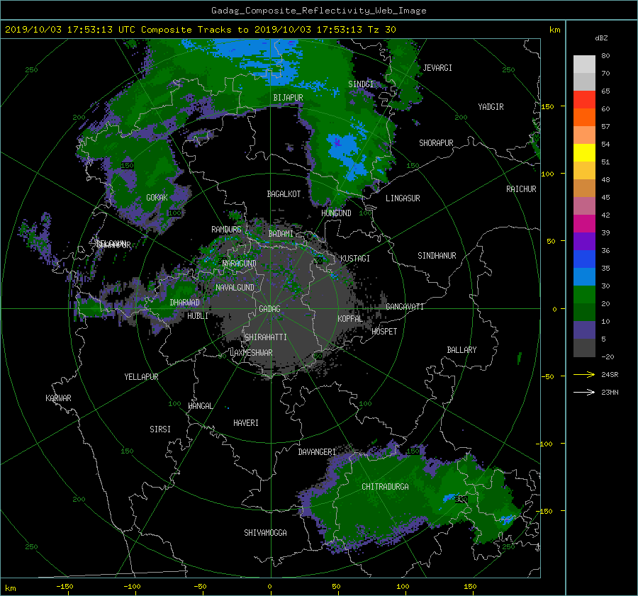Click the DAVANGERI label
This screenshot has height=596, width=638.
(x=317, y=452)
